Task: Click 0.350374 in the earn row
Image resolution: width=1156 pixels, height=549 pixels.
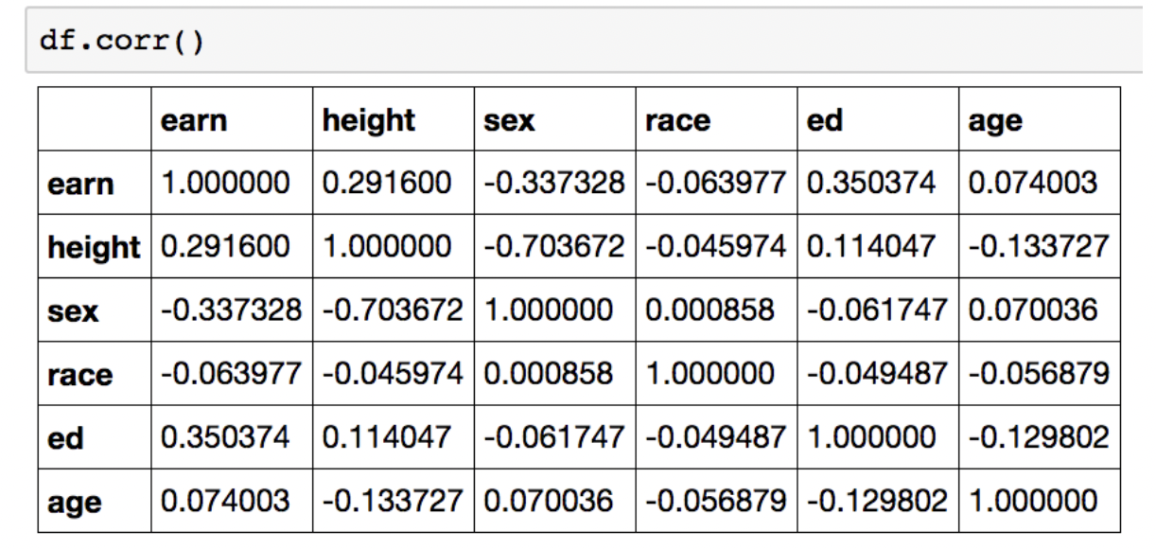Action: click(870, 182)
